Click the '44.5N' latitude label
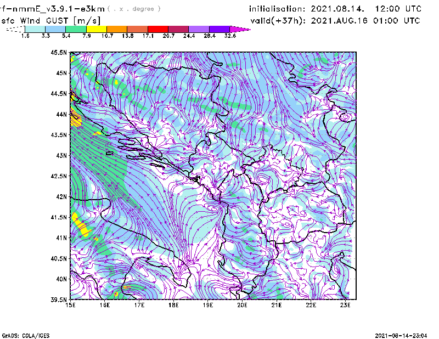 (x=59, y=93)
